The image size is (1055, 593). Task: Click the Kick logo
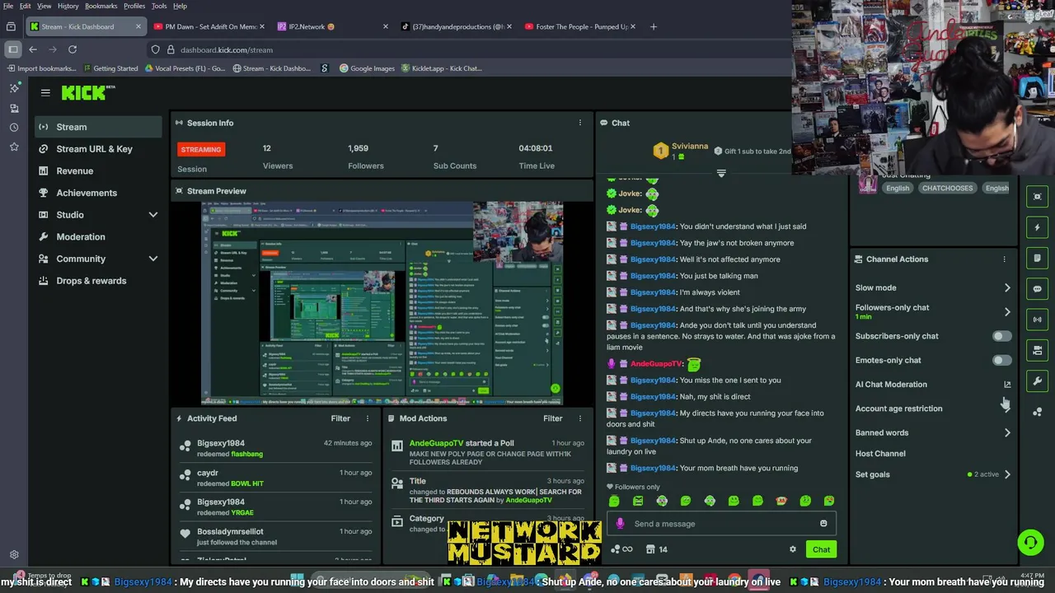(88, 93)
